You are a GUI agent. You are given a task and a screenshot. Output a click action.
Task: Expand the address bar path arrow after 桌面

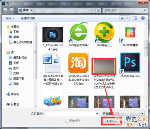(x=32, y=10)
